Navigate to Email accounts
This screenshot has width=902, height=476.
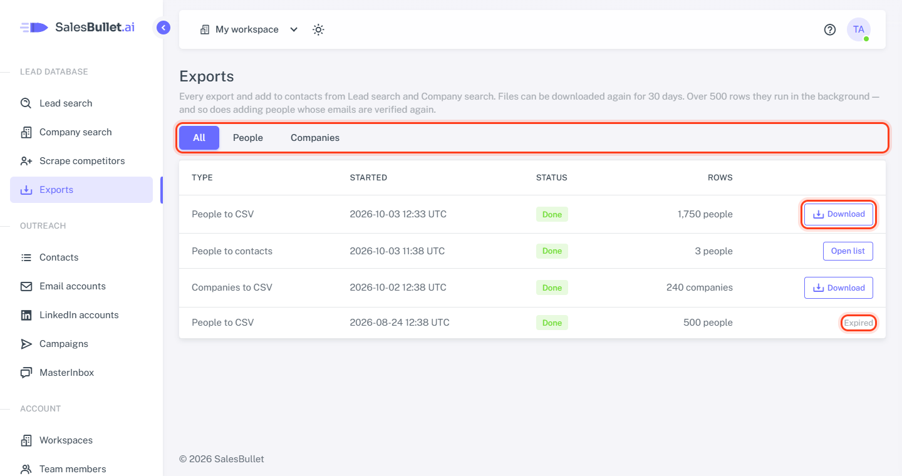81,286
